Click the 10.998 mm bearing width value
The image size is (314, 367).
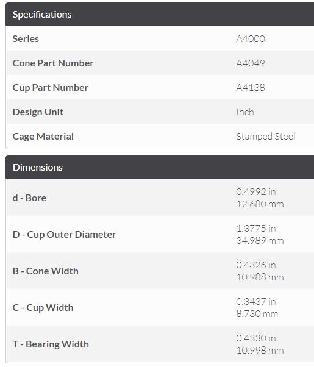(260, 351)
